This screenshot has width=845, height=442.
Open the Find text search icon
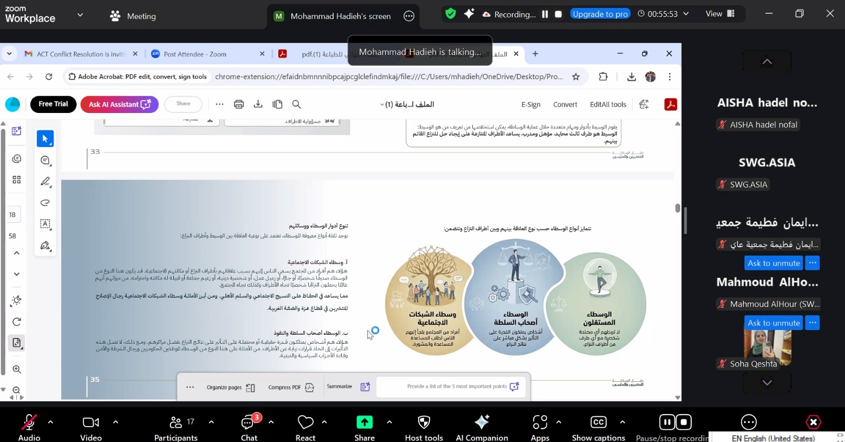tap(296, 105)
